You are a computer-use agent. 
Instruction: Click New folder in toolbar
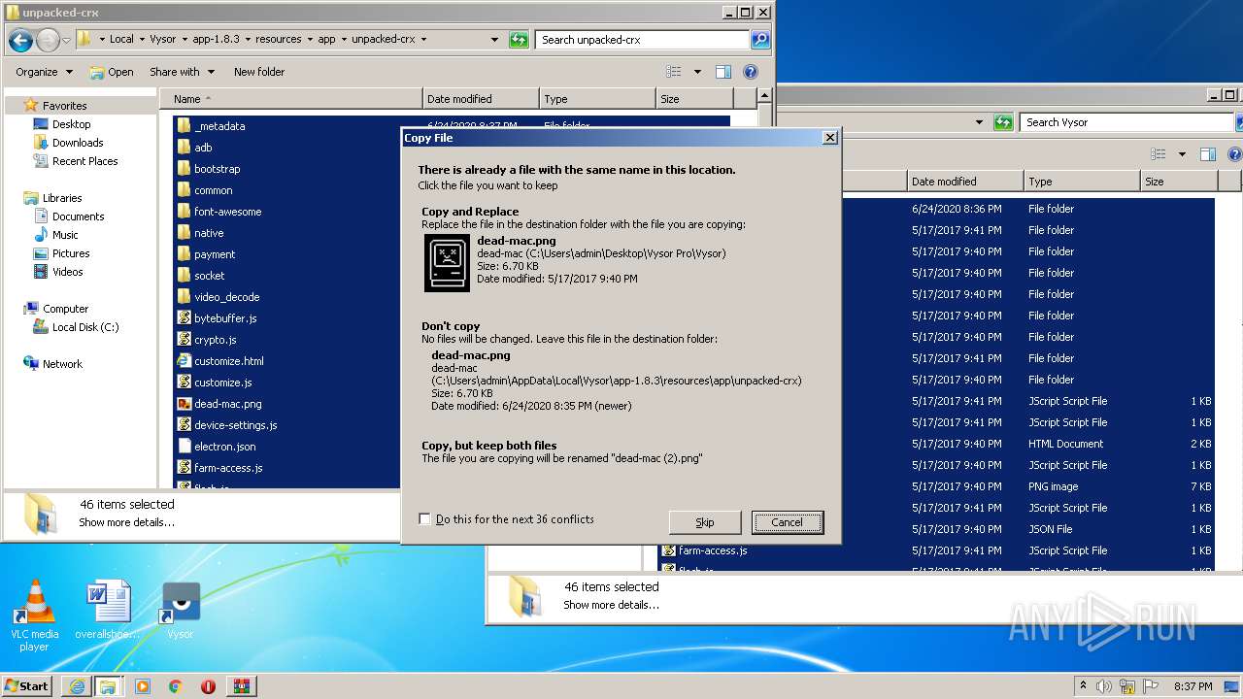(x=259, y=72)
